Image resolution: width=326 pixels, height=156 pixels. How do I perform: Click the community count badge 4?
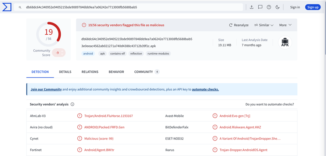pyautogui.click(x=157, y=72)
